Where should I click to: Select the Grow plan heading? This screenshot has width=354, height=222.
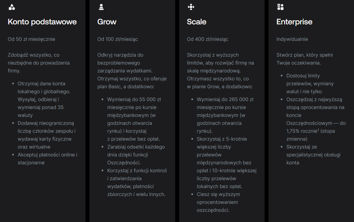(107, 22)
